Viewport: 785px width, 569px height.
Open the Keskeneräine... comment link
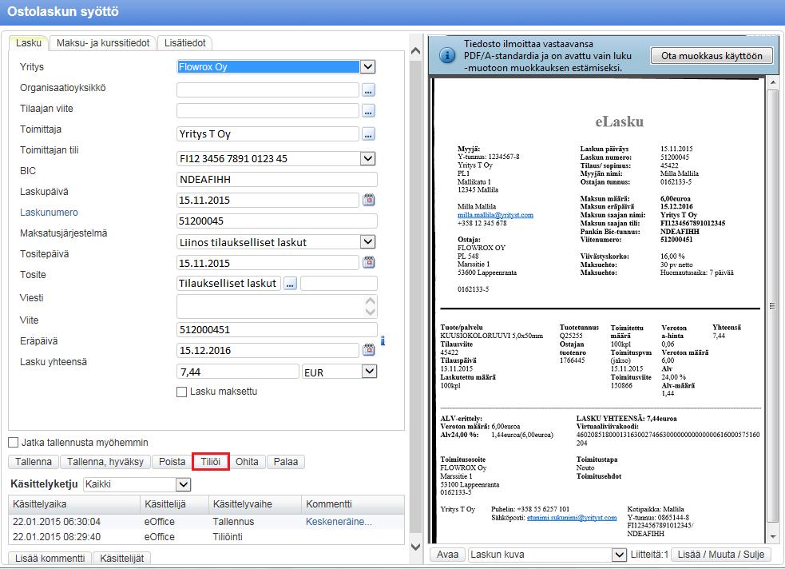tap(339, 522)
